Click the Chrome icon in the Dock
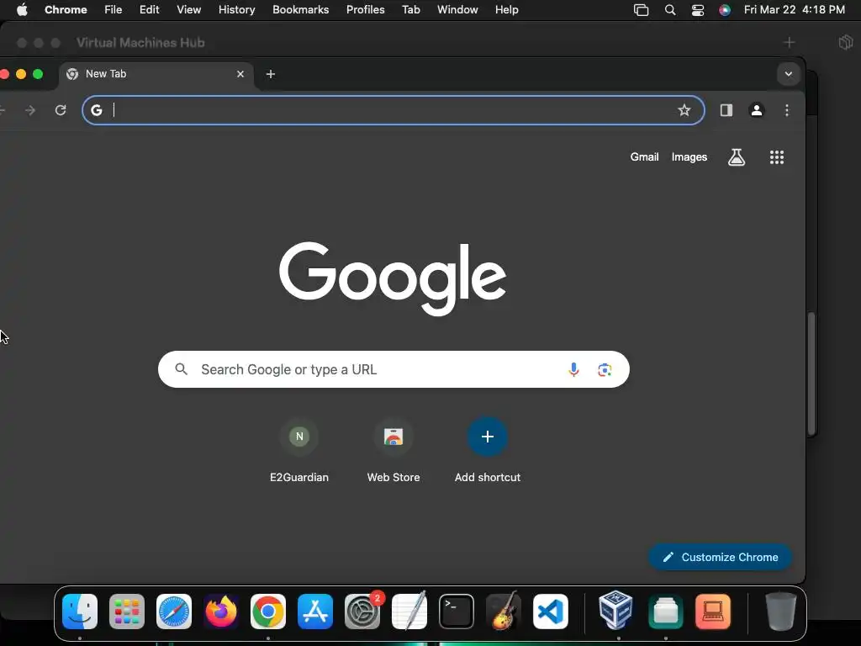The width and height of the screenshot is (861, 646). click(268, 612)
